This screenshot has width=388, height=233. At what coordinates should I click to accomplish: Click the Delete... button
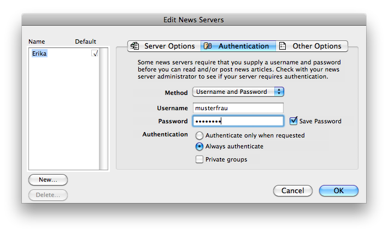(x=48, y=195)
